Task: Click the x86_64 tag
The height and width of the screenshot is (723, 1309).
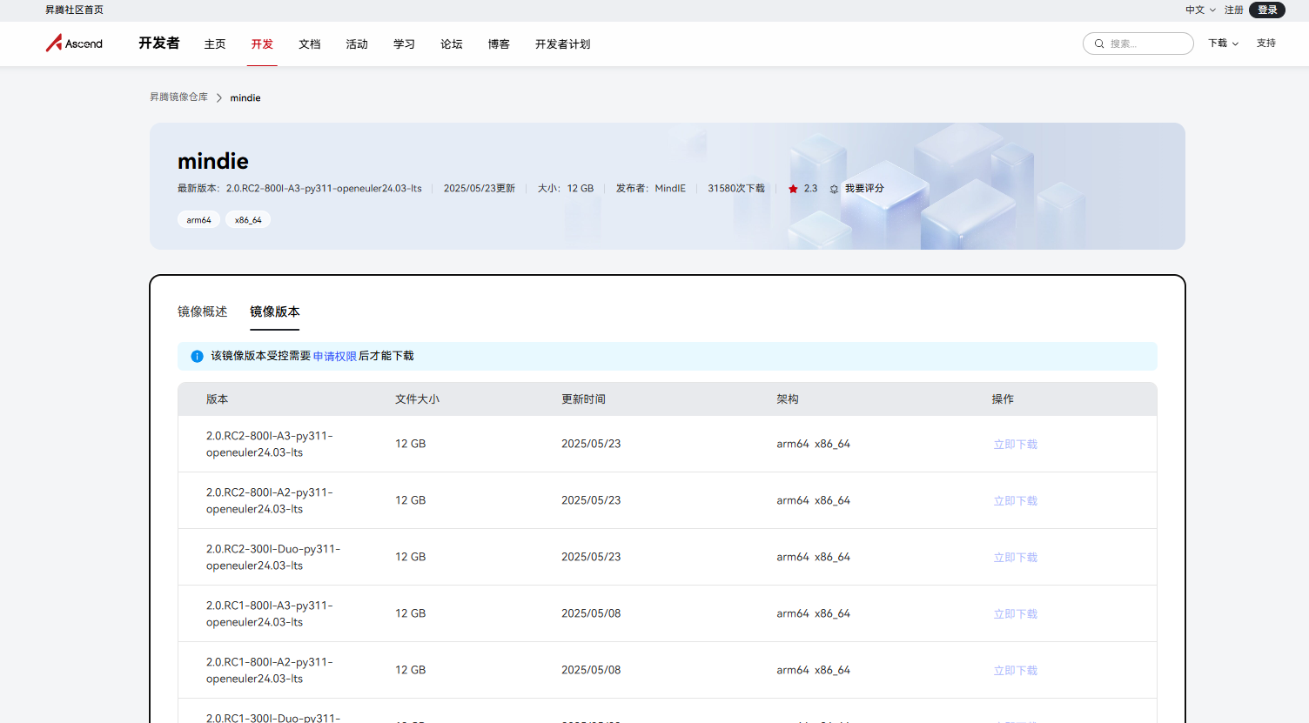Action: 248,220
